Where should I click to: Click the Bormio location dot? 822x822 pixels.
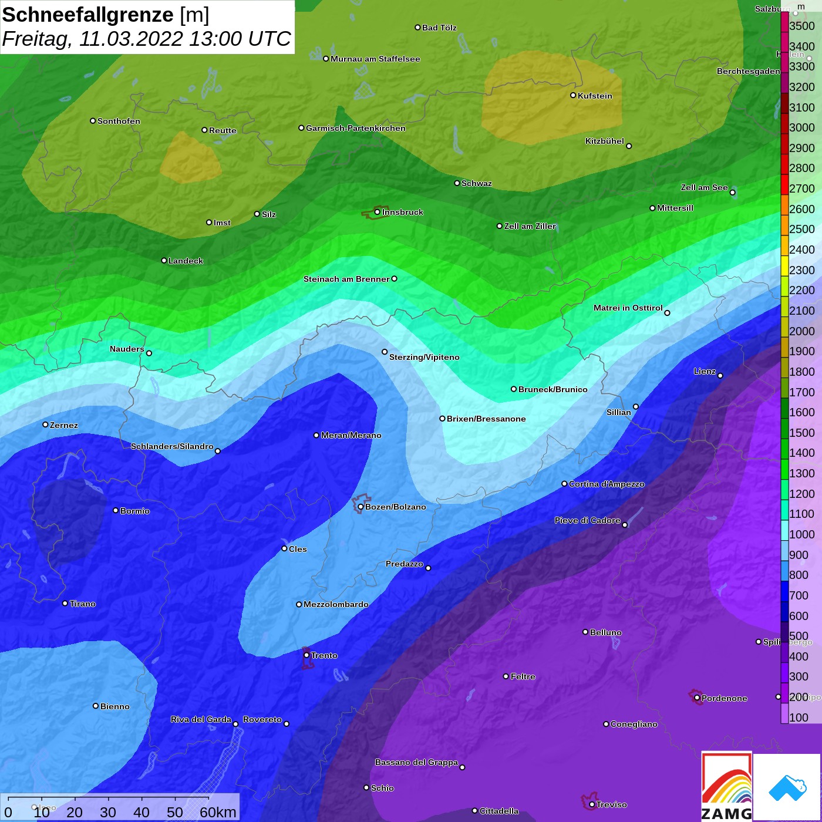tap(116, 511)
